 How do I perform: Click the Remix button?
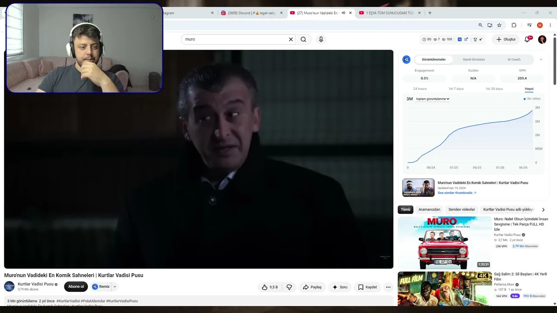101,287
